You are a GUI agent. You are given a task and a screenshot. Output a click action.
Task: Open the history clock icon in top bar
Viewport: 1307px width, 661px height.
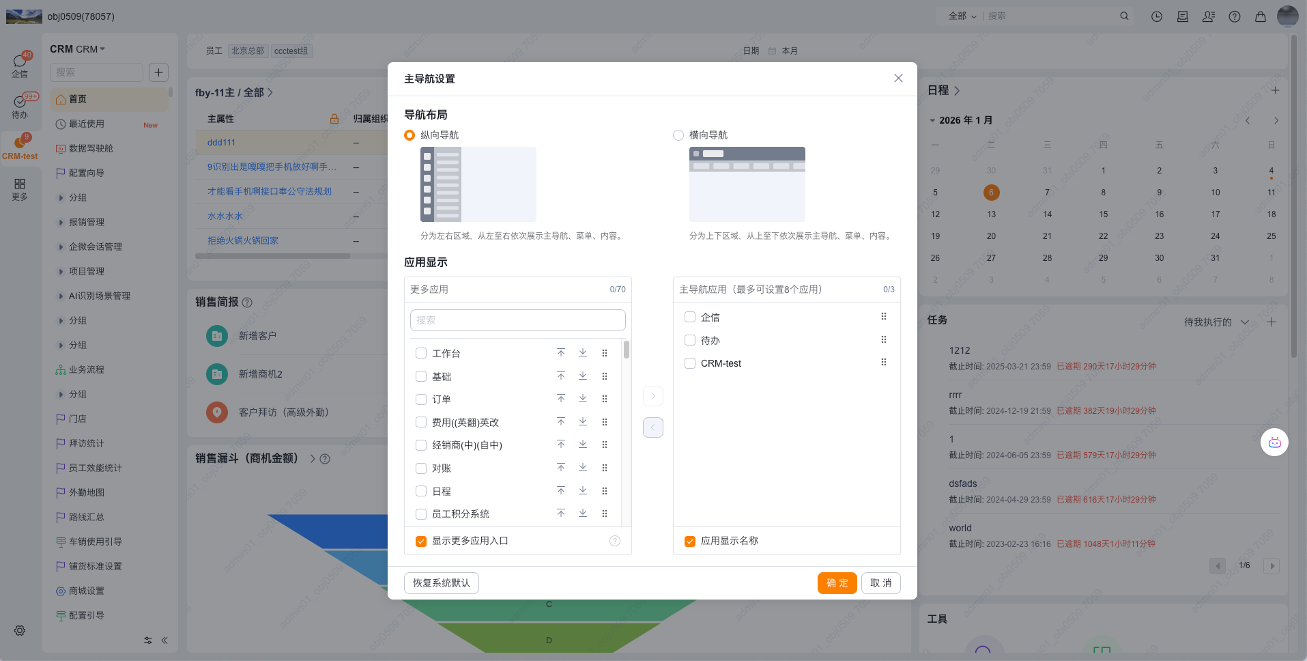(x=1157, y=16)
